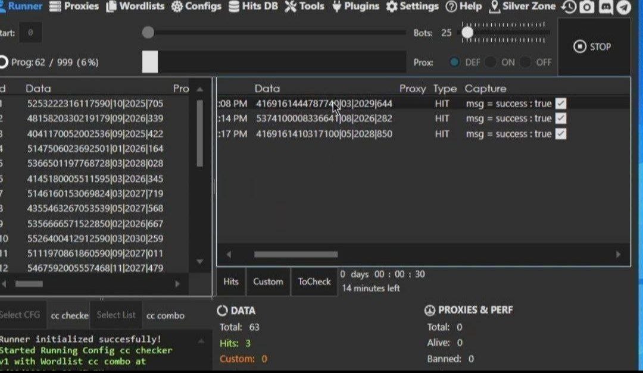Click the hits table horizontal scrollbar thumb
The height and width of the screenshot is (373, 643).
[x=296, y=255]
